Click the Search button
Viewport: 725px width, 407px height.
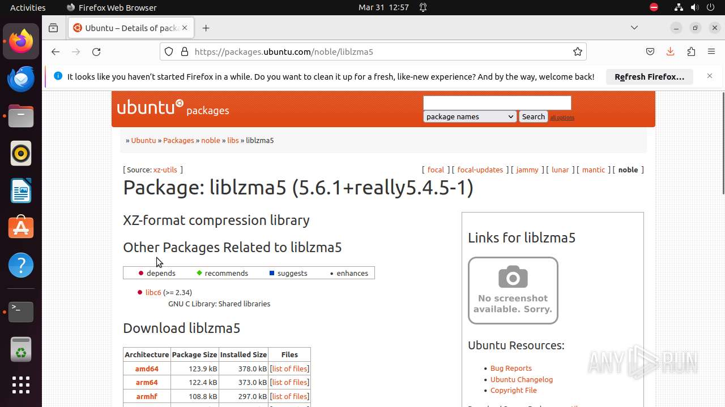coord(533,116)
